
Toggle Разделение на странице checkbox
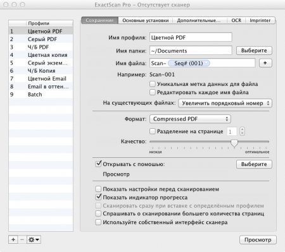[153, 131]
